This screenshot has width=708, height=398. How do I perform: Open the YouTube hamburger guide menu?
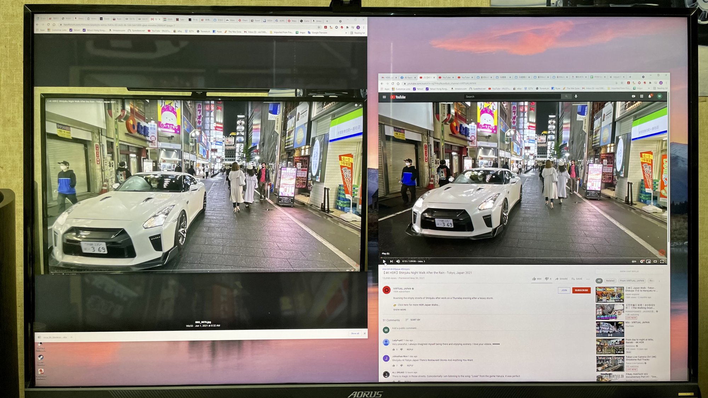click(x=384, y=97)
